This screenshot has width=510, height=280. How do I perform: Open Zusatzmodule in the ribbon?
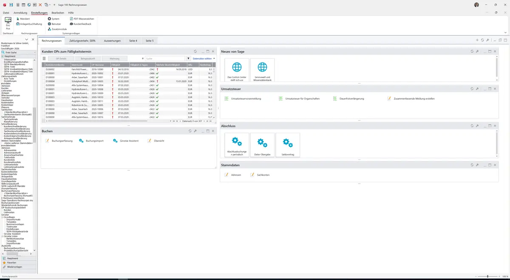point(57,29)
